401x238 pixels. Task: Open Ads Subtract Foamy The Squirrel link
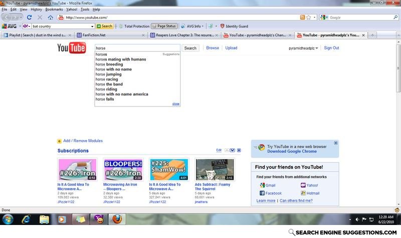[212, 186]
